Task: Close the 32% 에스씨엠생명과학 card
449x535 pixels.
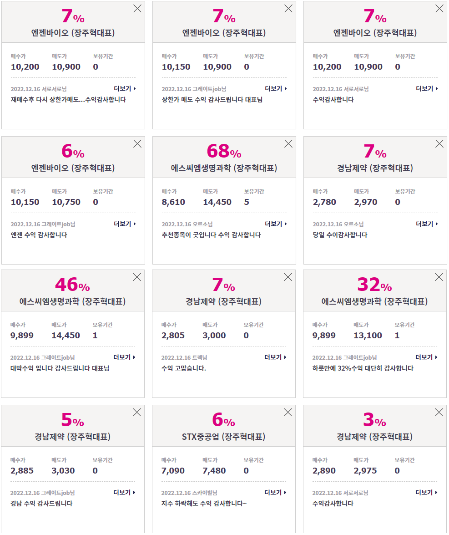Action: click(439, 277)
